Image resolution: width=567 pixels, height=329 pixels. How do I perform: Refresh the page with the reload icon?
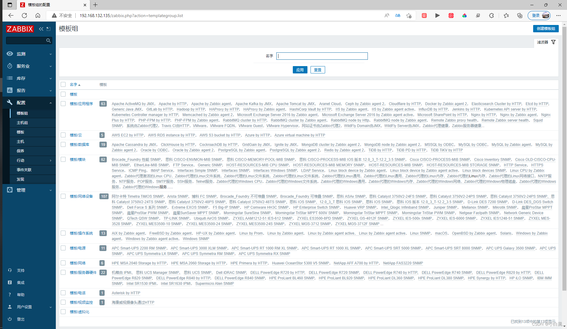[x=24, y=16]
